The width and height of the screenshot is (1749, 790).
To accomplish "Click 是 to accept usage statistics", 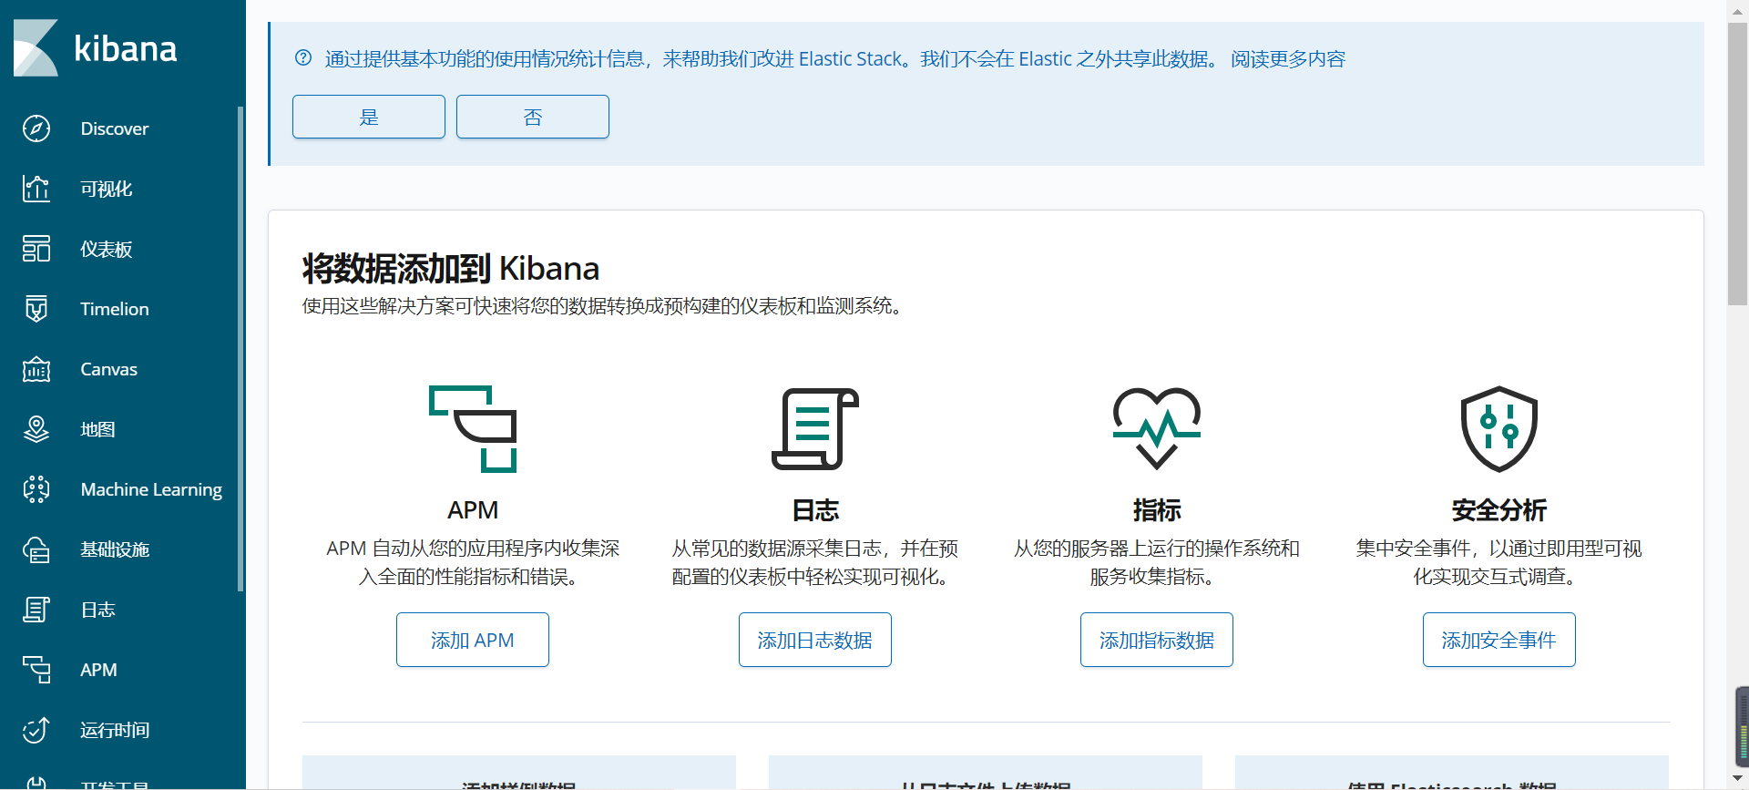I will point(369,117).
